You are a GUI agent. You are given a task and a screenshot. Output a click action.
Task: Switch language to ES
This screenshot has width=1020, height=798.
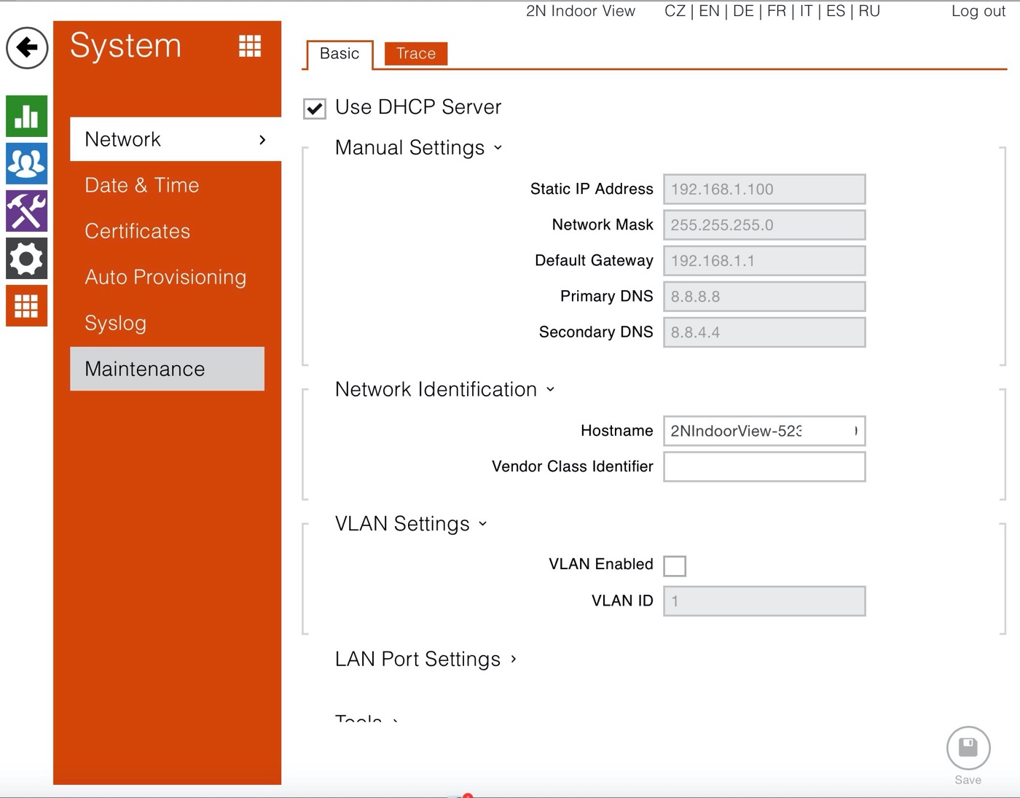836,11
